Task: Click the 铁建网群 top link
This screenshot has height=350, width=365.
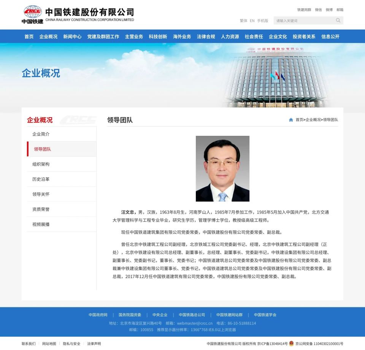Action: tap(304, 10)
